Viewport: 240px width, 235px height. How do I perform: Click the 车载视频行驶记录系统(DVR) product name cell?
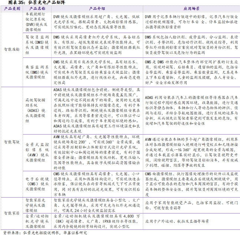(x=37, y=22)
